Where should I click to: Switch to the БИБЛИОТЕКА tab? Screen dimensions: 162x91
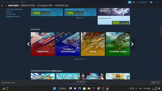tap(28, 6)
